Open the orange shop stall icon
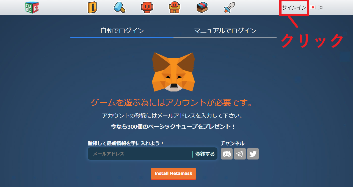The height and width of the screenshot is (187, 353). click(x=175, y=7)
